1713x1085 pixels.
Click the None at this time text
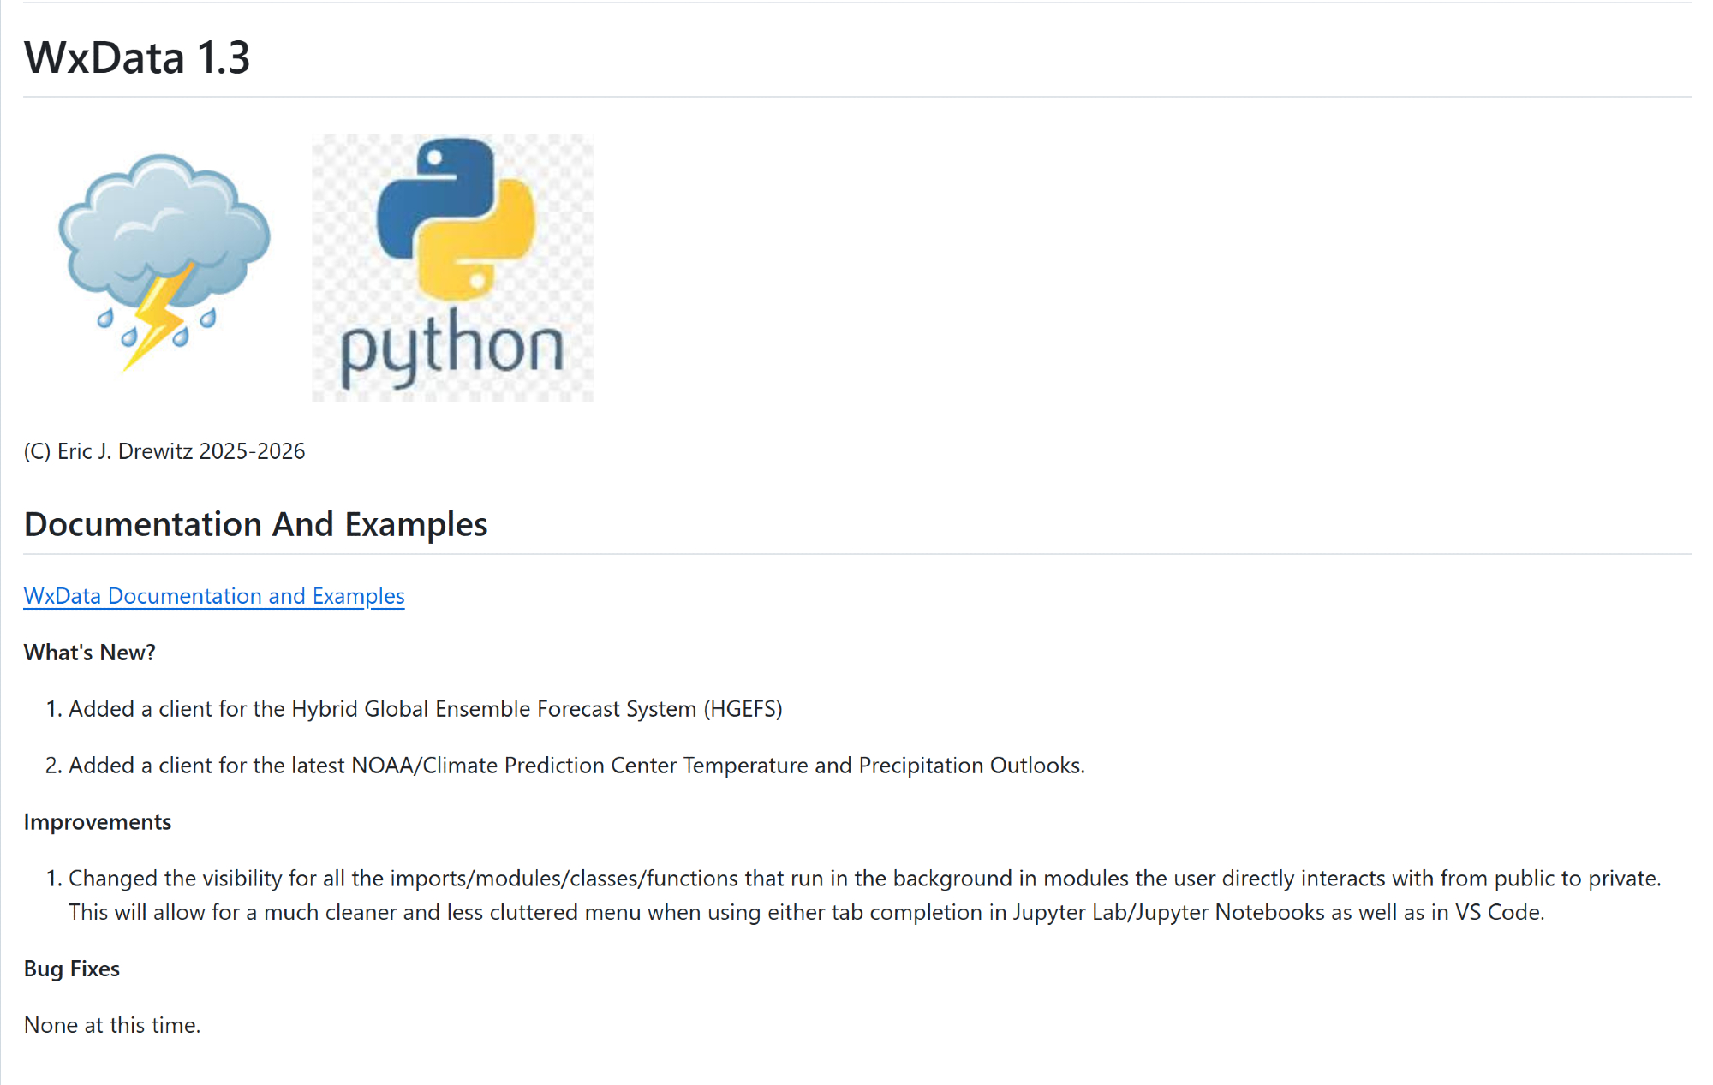pyautogui.click(x=112, y=1025)
